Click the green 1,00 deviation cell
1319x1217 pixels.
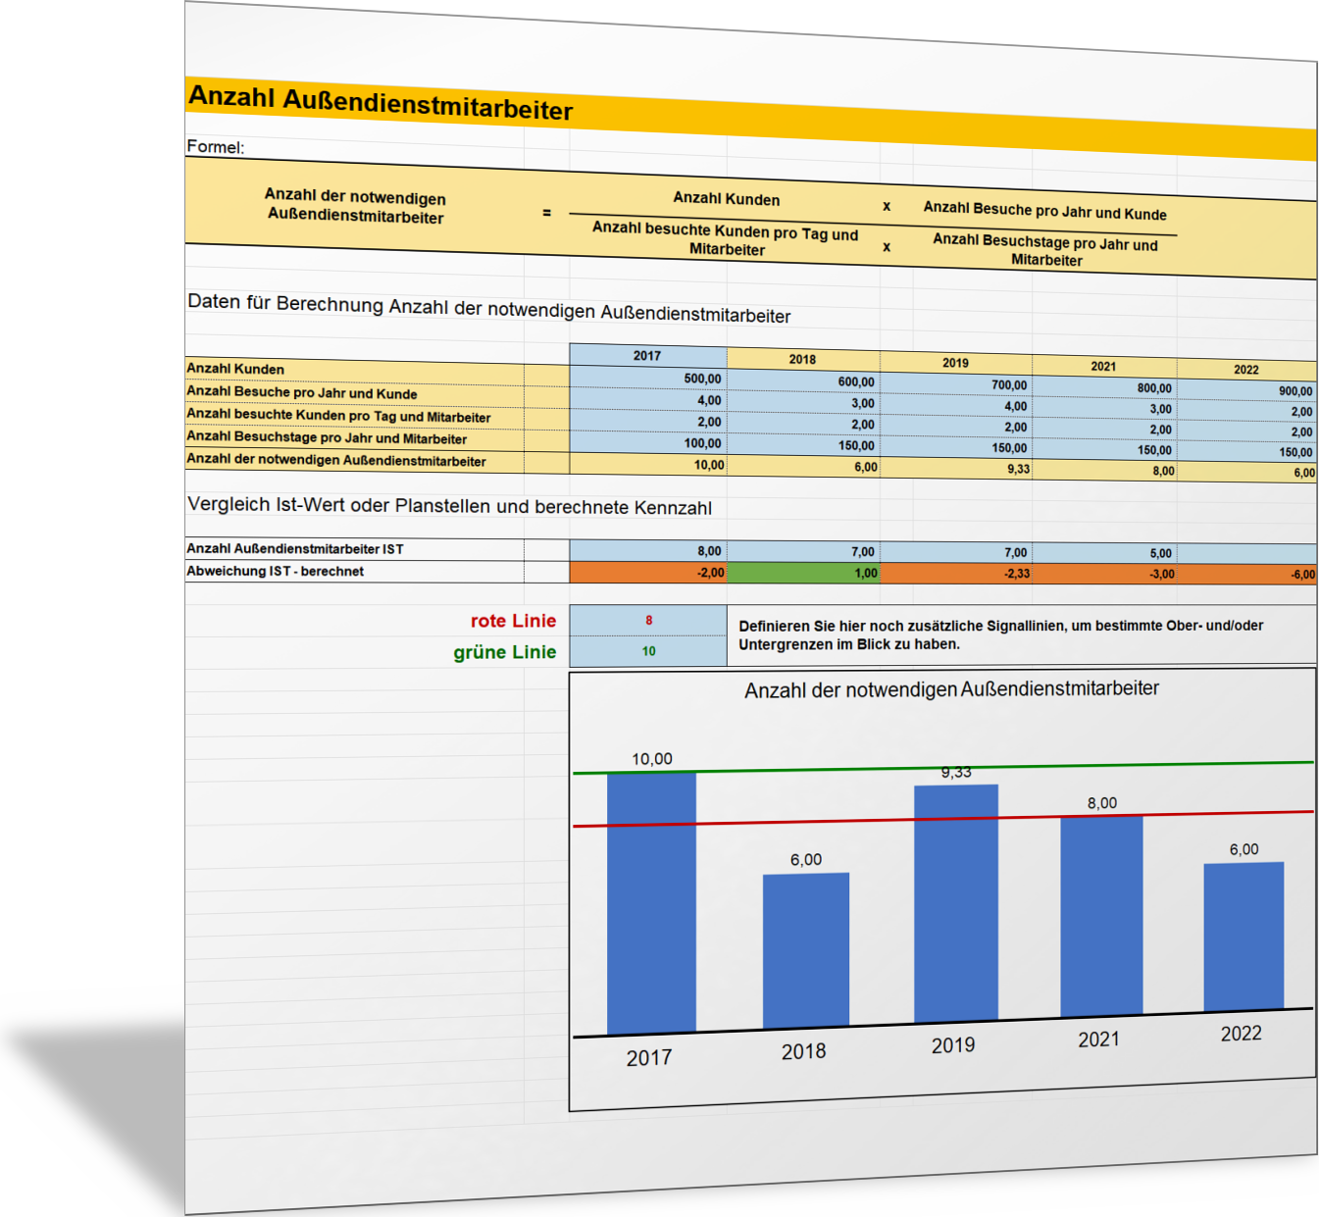point(803,573)
